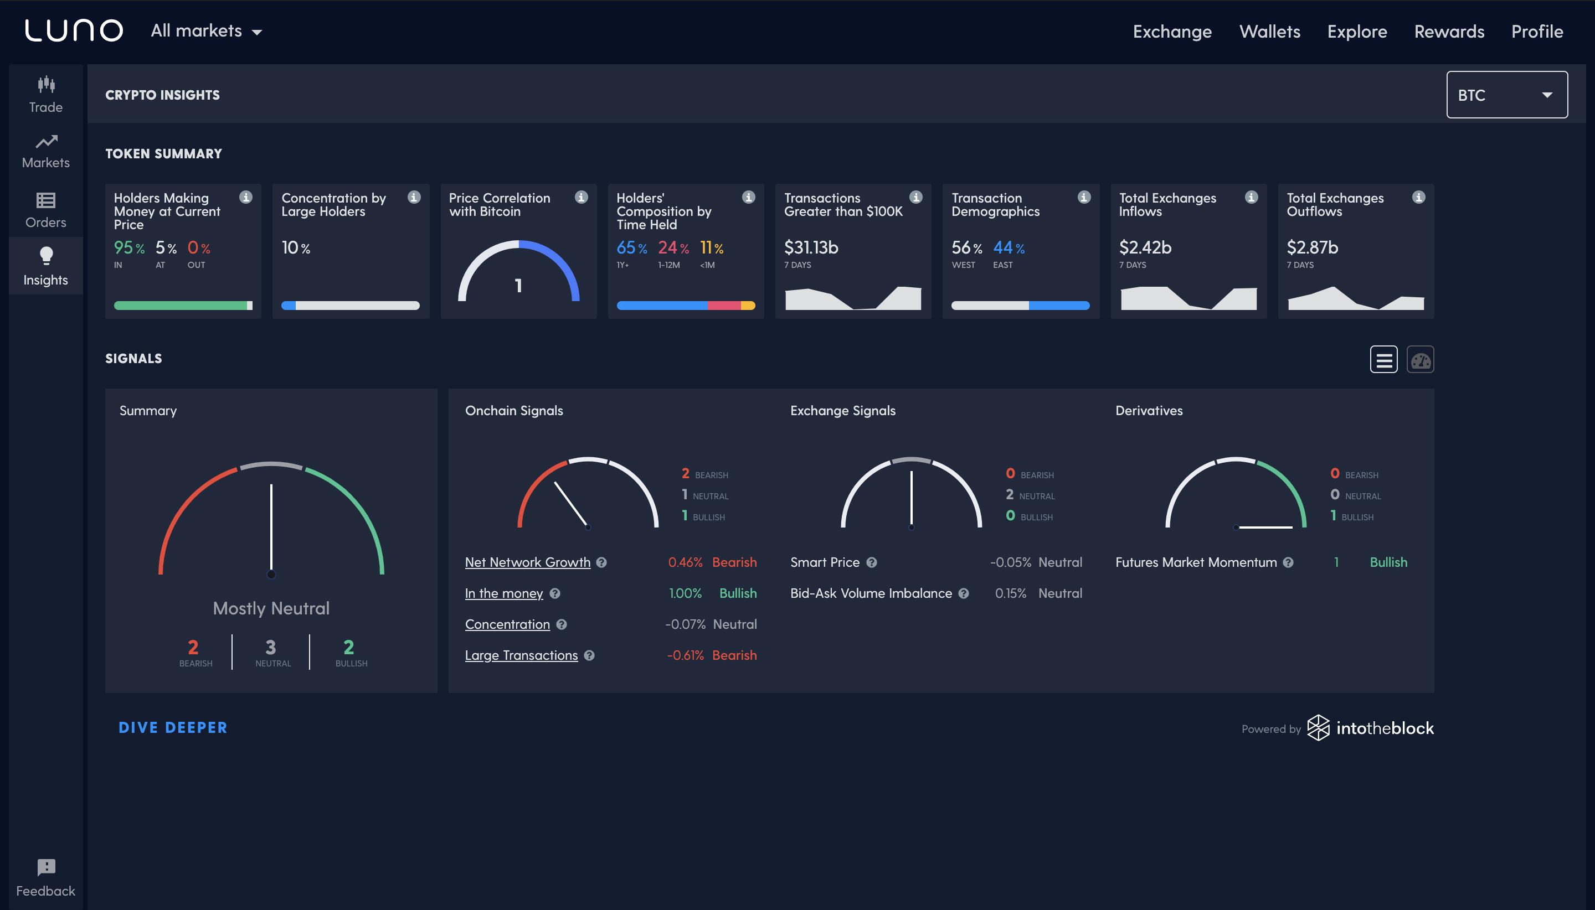Click info icon on Holders Making Money card

tap(246, 198)
